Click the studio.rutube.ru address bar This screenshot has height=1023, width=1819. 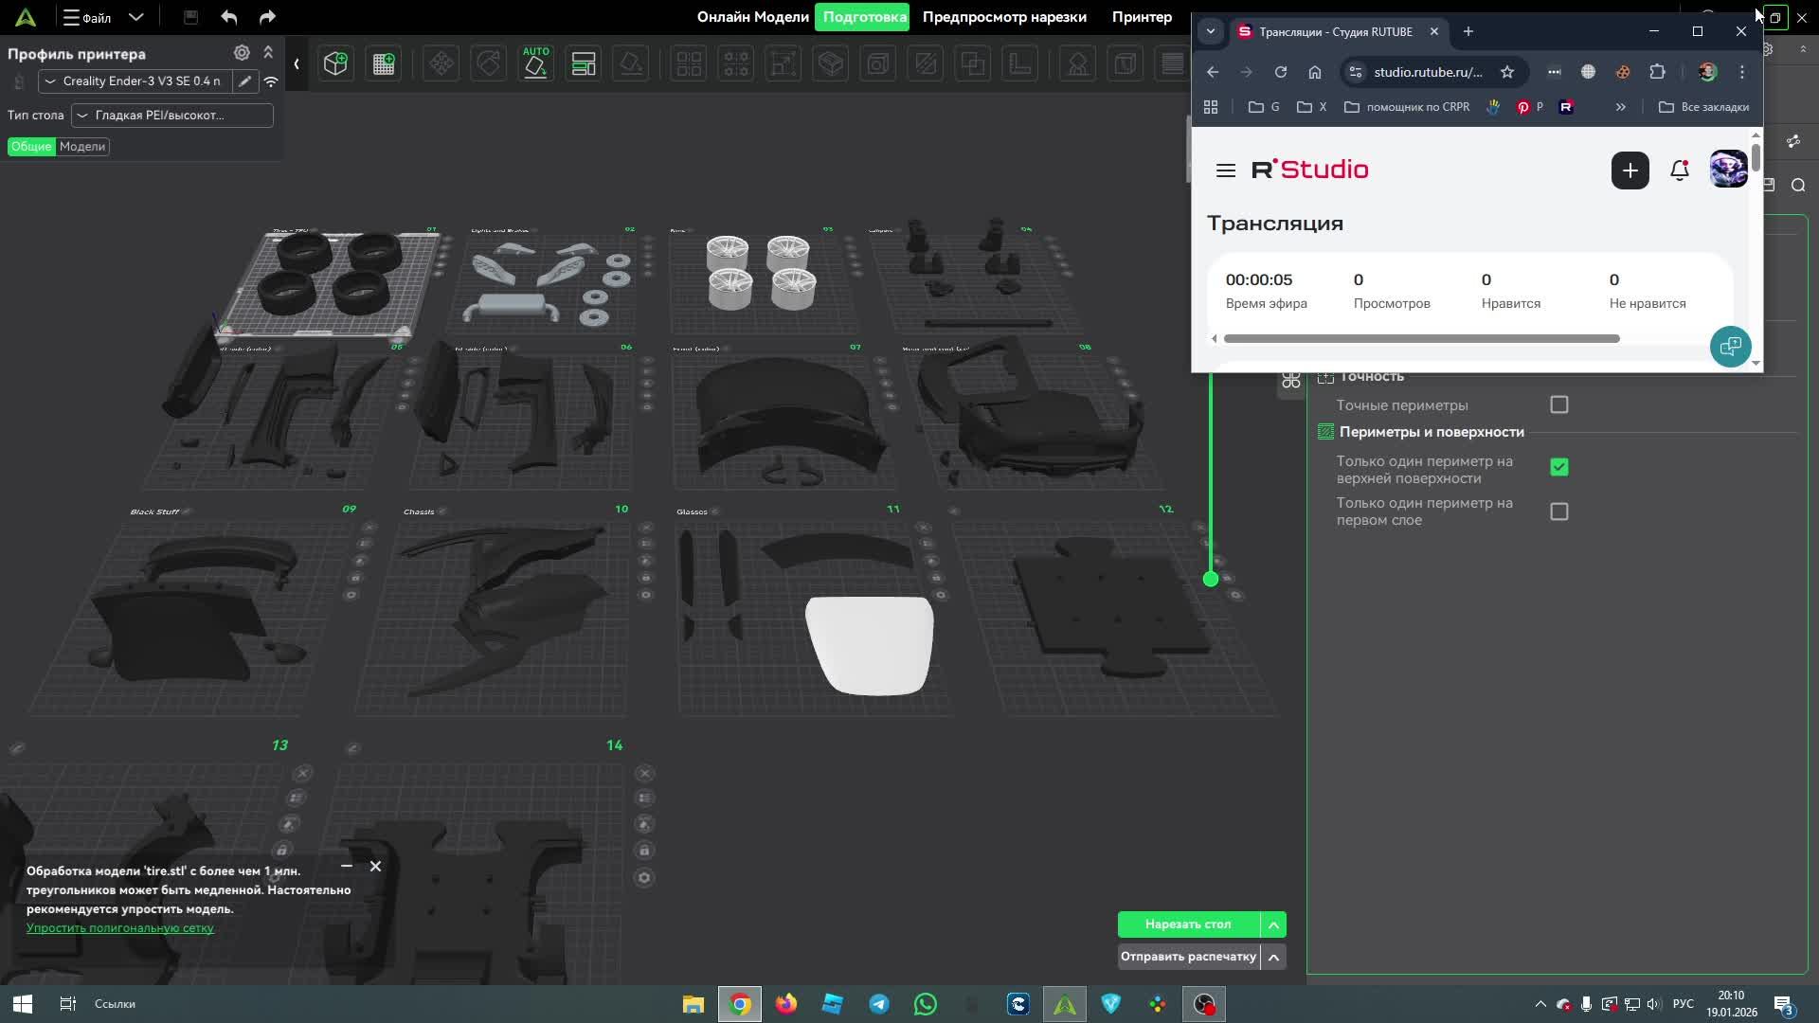point(1429,72)
